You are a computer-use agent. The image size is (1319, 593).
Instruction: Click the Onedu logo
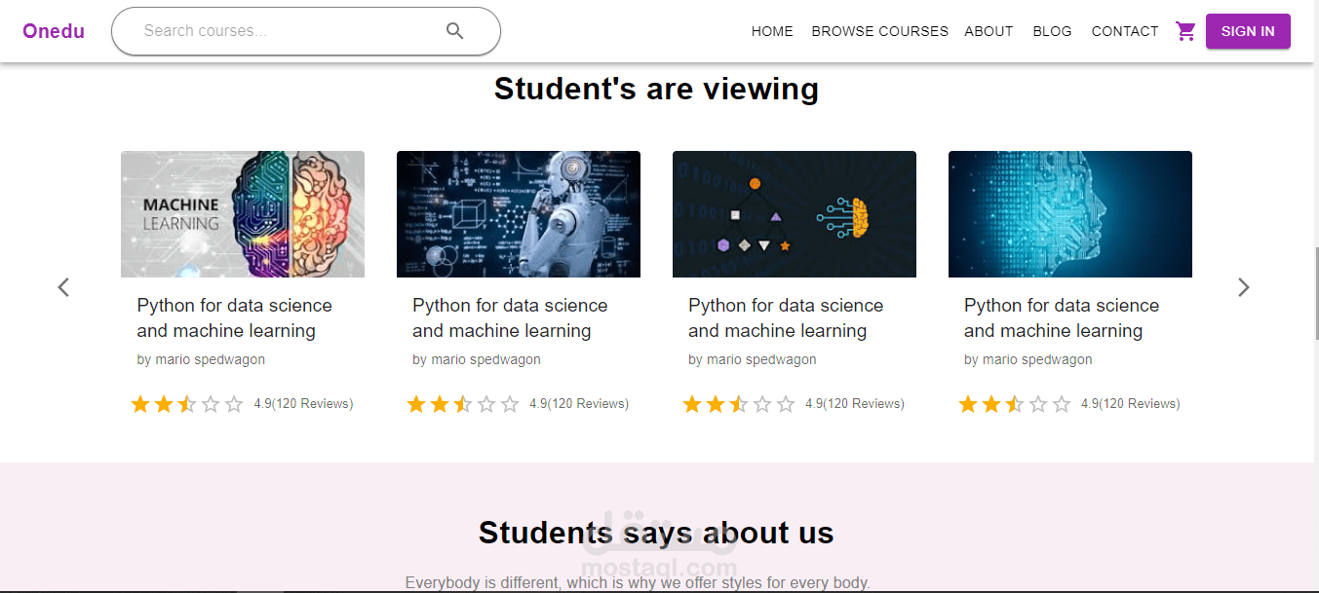pyautogui.click(x=53, y=30)
